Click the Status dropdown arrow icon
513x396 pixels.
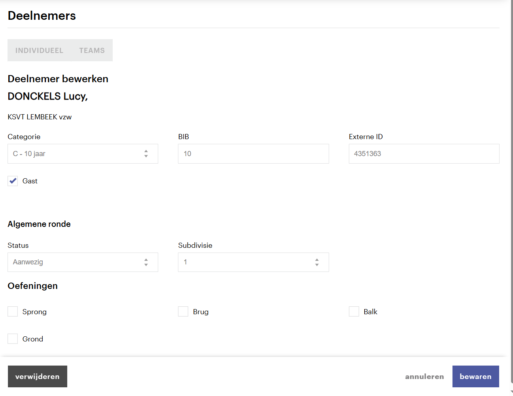coord(146,262)
